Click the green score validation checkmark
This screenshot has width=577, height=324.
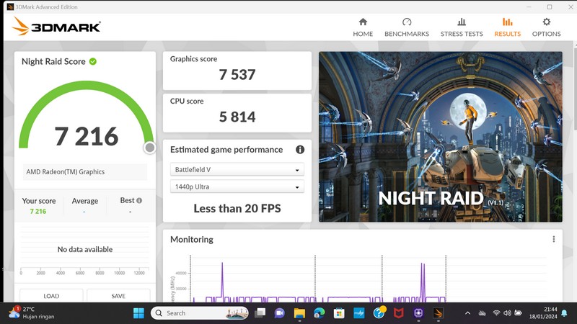[x=93, y=62]
